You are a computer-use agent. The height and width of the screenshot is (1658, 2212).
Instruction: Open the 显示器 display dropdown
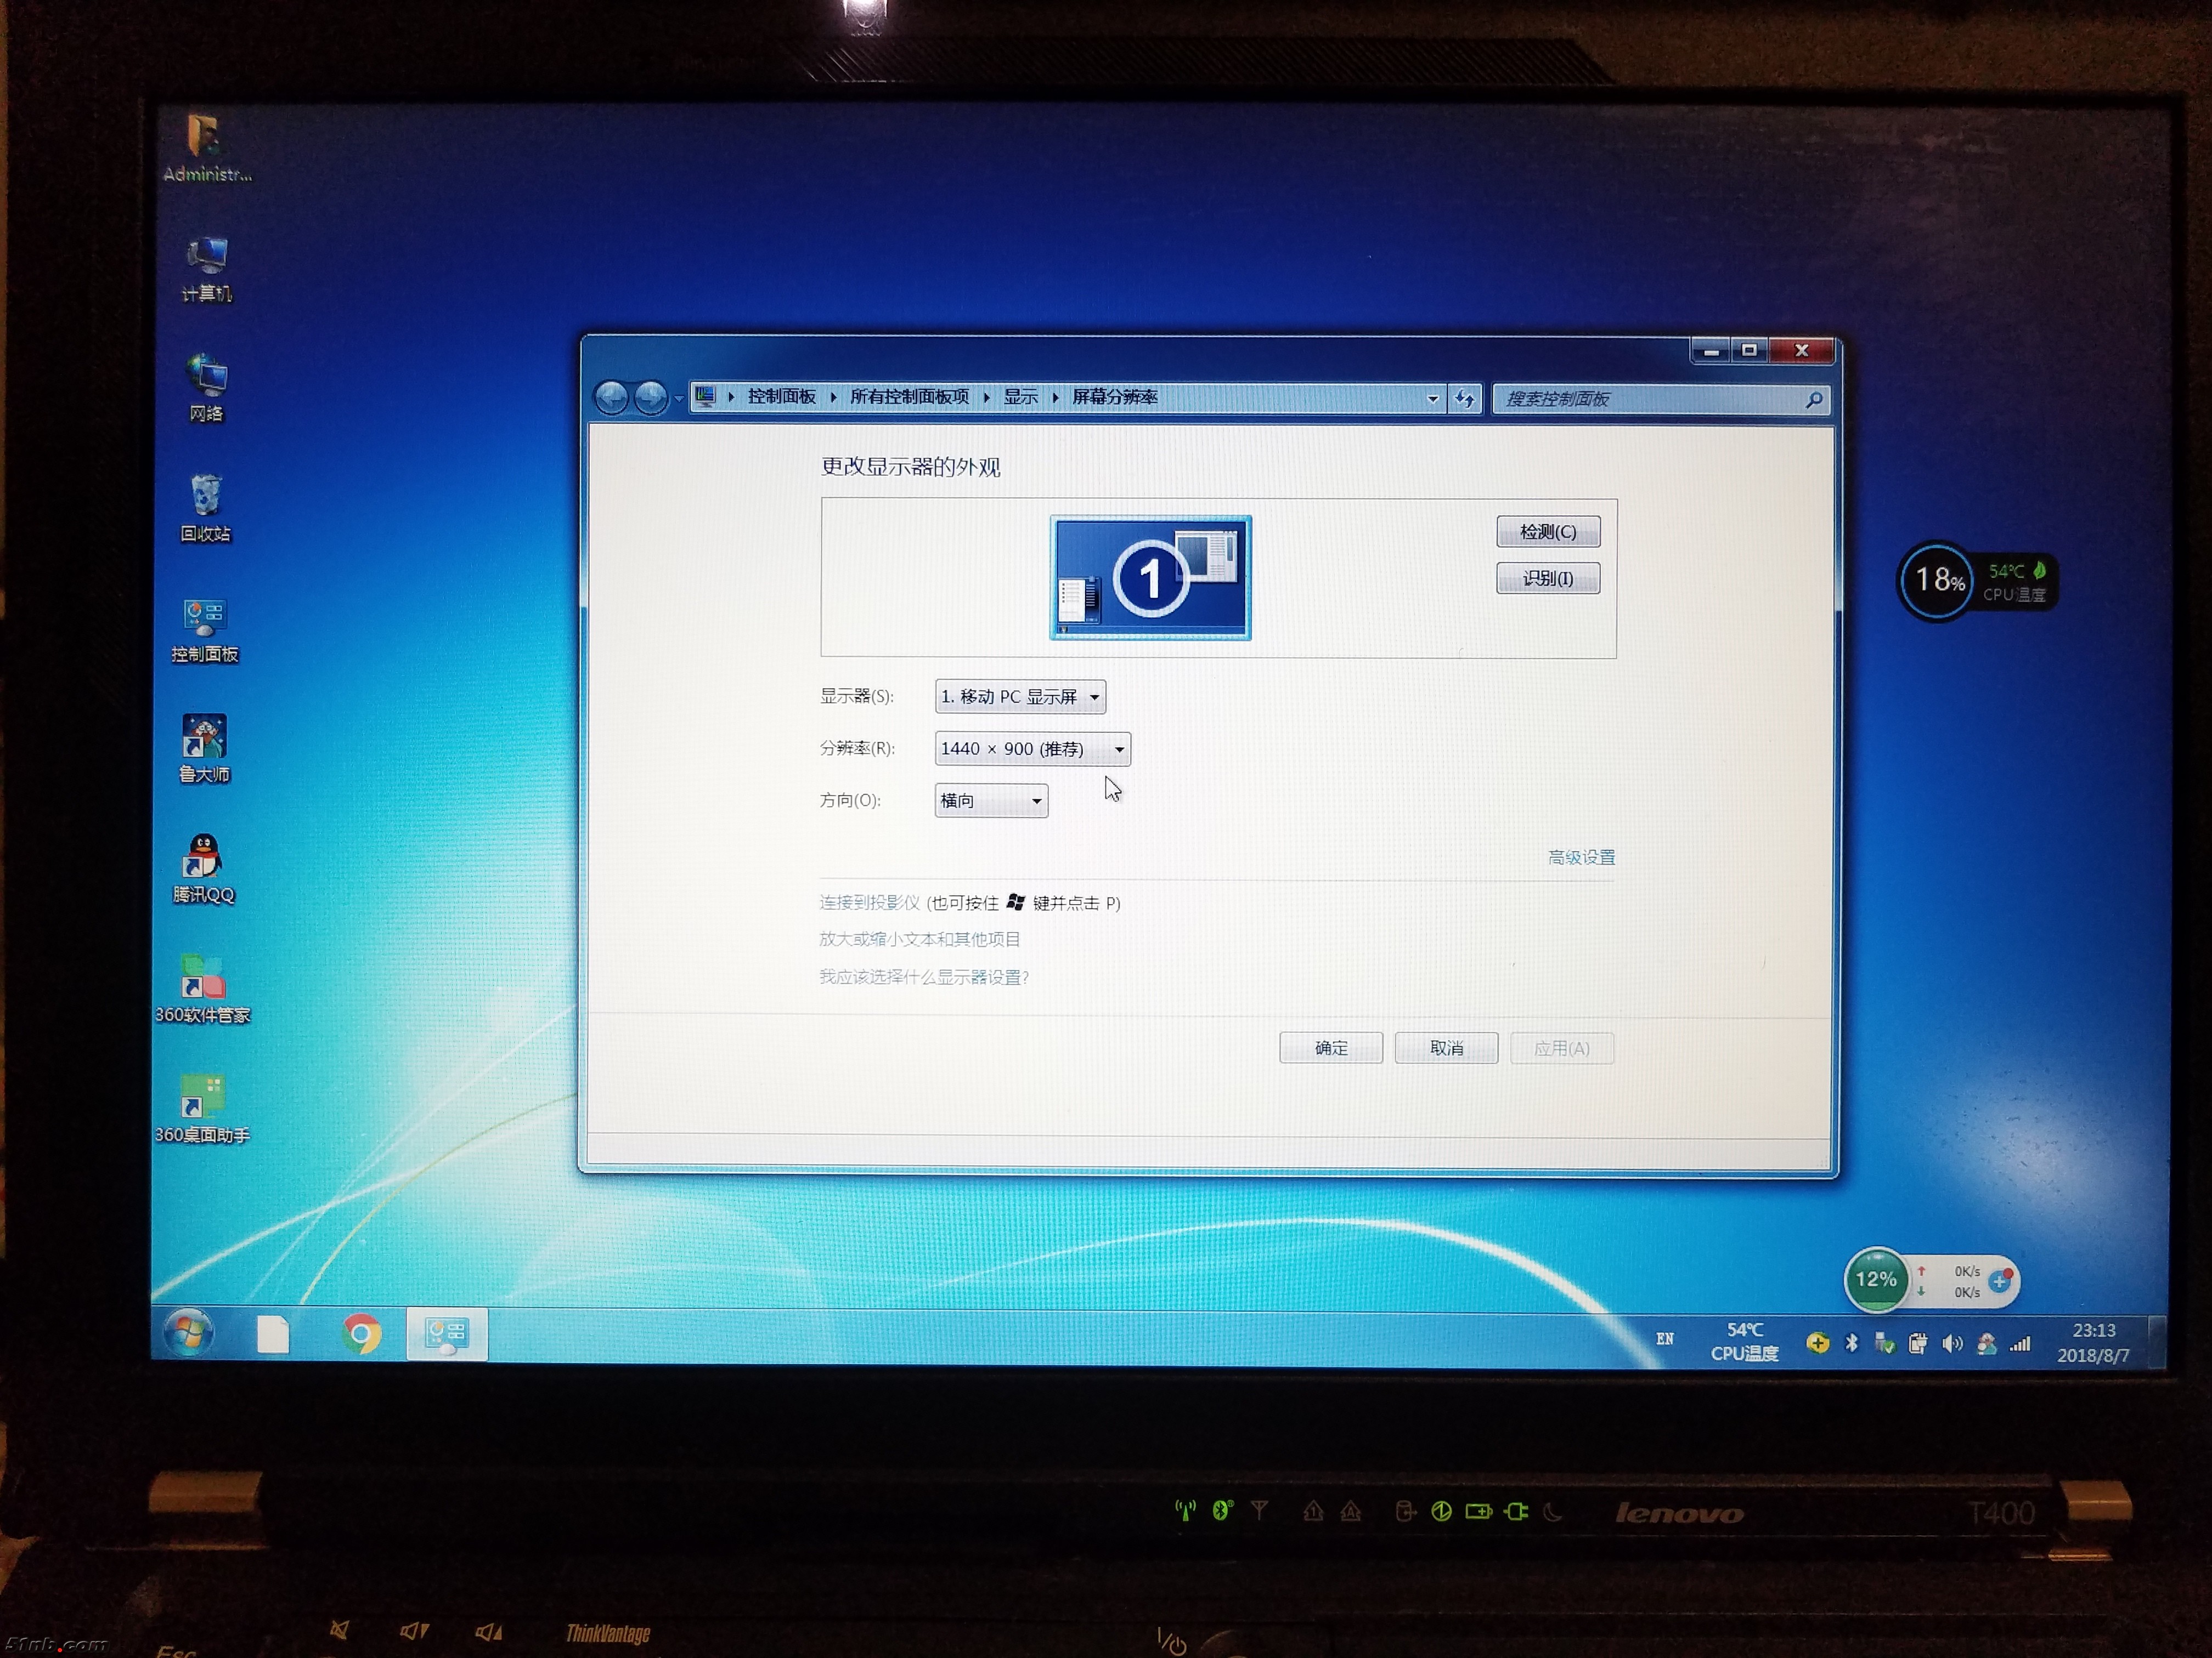point(1020,696)
